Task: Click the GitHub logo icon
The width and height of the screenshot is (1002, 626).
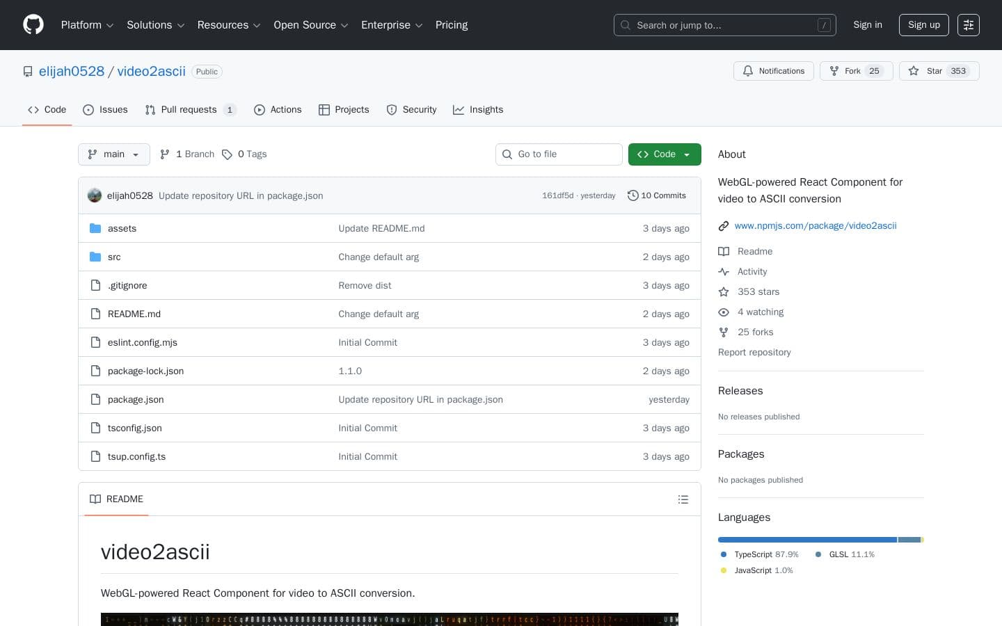Action: pos(33,25)
